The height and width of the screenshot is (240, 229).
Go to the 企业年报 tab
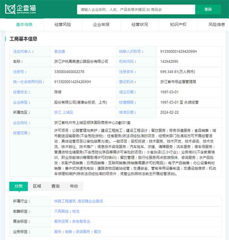click(x=101, y=25)
